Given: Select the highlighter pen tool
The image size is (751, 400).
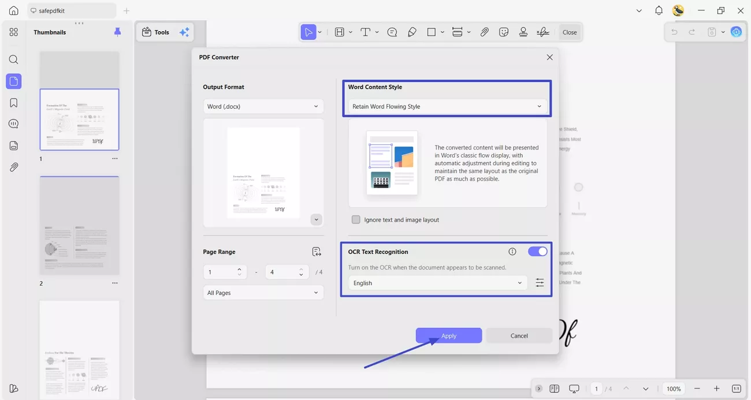Looking at the screenshot, I should pyautogui.click(x=412, y=32).
